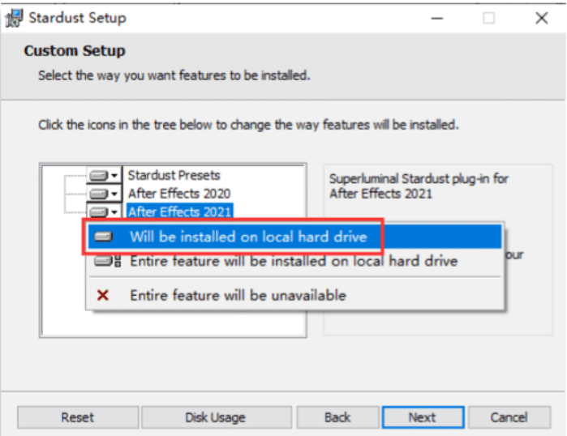Image resolution: width=567 pixels, height=436 pixels.
Task: Click the After Effects 2020 drive icon
Action: [99, 194]
